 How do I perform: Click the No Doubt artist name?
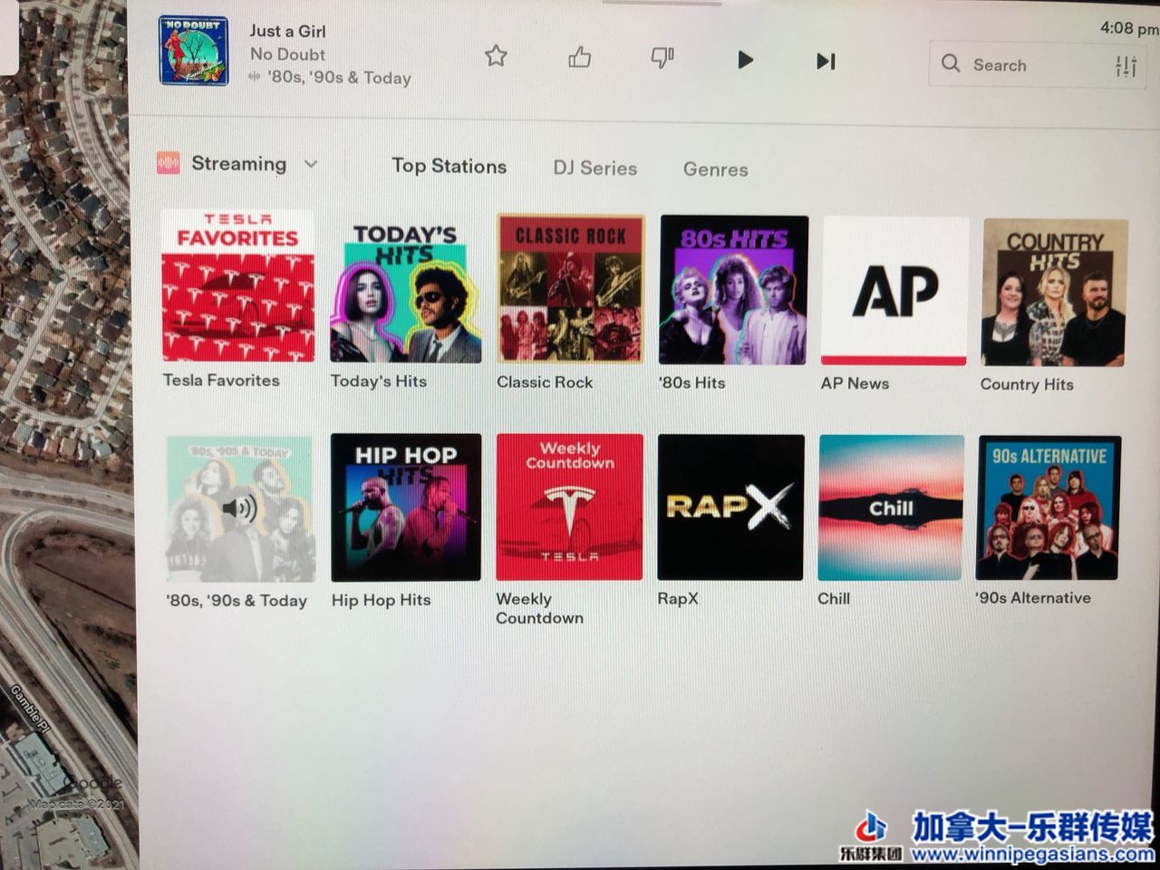tap(287, 54)
